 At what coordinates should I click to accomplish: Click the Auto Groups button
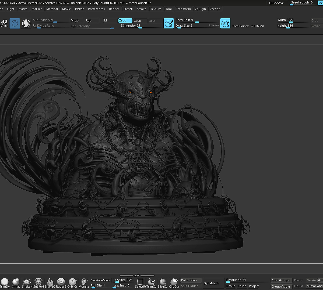pos(281,280)
